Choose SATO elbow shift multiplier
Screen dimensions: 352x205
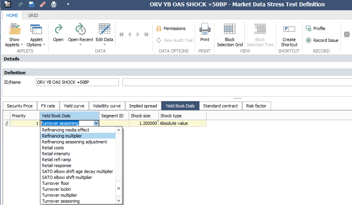pyautogui.click(x=78, y=177)
